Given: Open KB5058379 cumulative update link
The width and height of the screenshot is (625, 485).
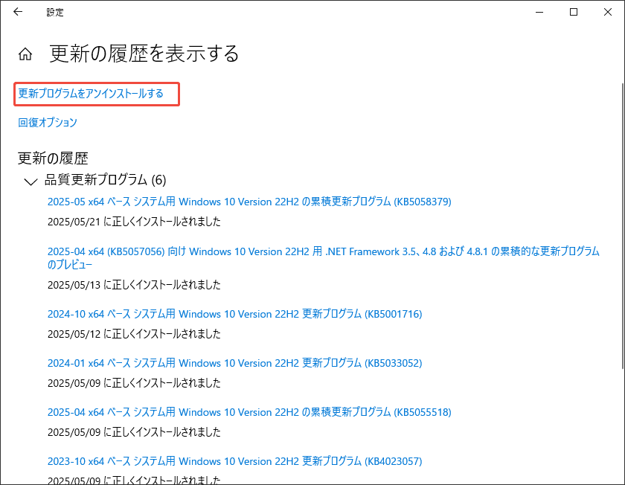Looking at the screenshot, I should pyautogui.click(x=249, y=202).
